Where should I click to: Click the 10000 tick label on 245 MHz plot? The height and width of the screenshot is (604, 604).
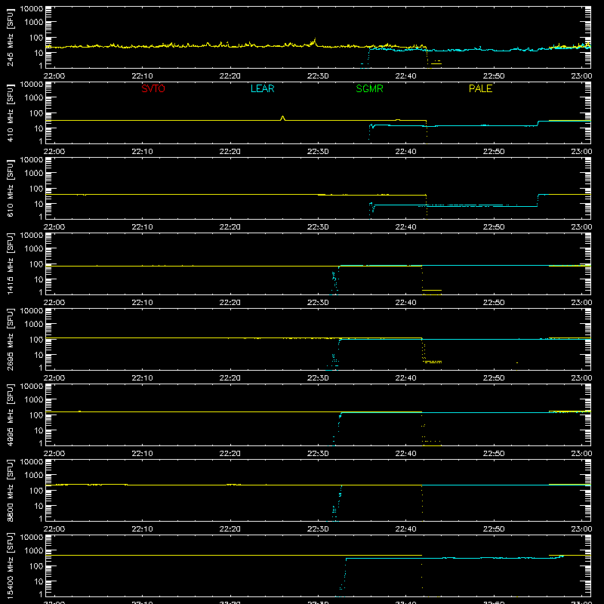(x=32, y=9)
